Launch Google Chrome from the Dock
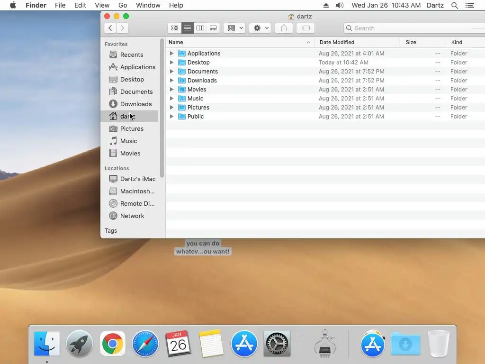485x364 pixels. (x=113, y=344)
